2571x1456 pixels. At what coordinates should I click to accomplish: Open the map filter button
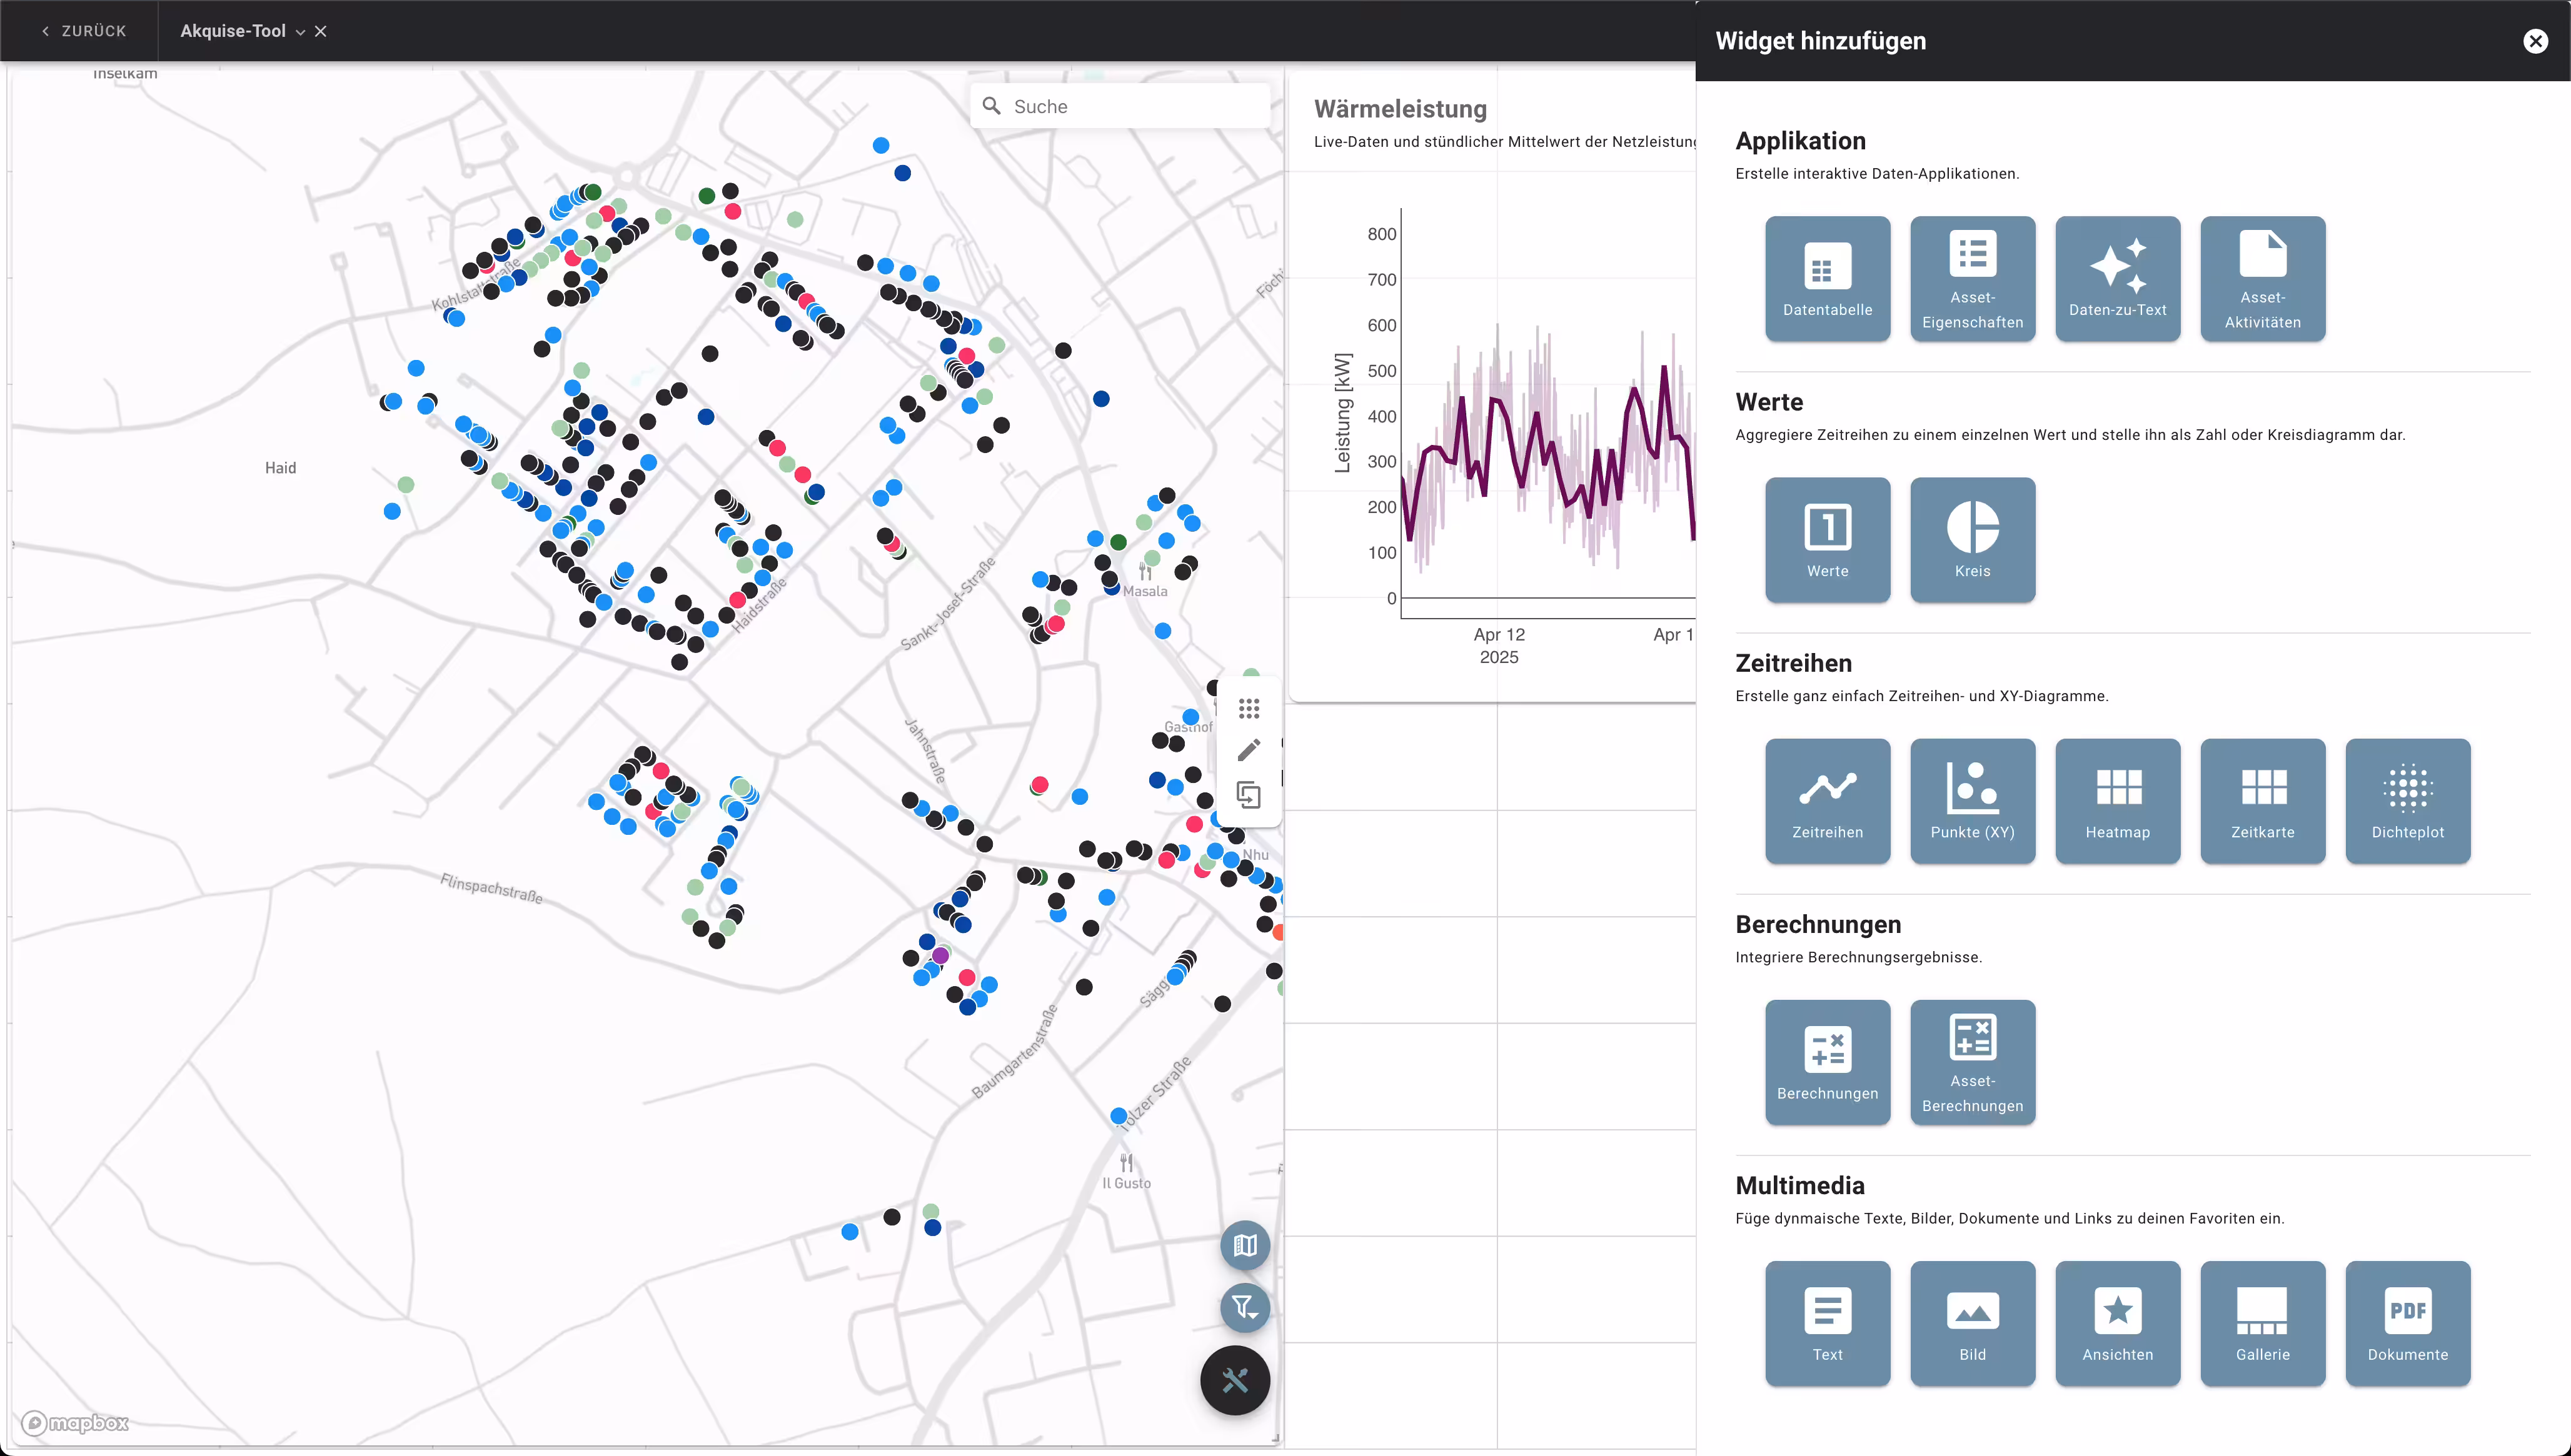[1244, 1307]
